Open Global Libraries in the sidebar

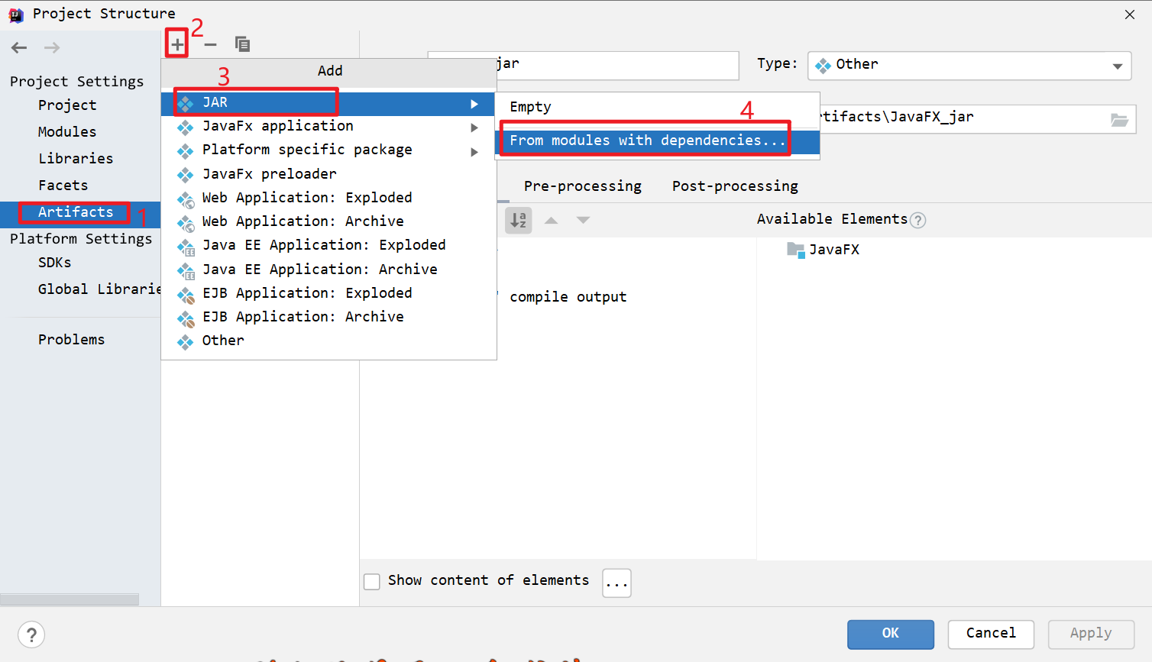tap(99, 289)
